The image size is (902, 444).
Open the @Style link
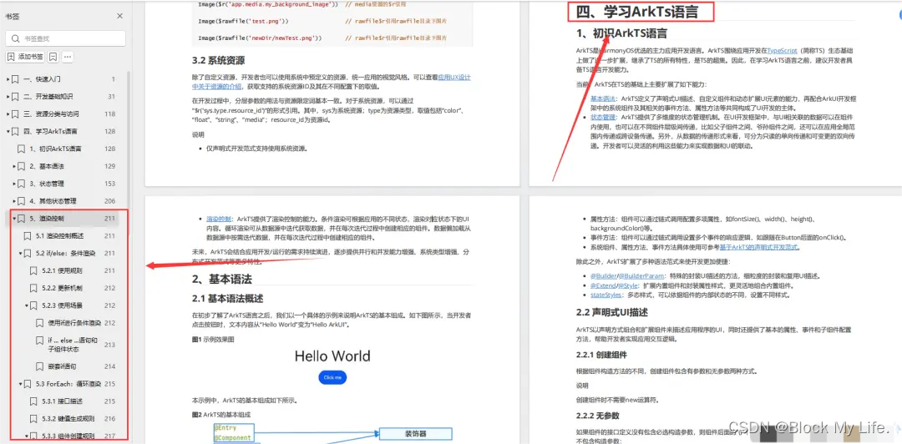tap(627, 285)
